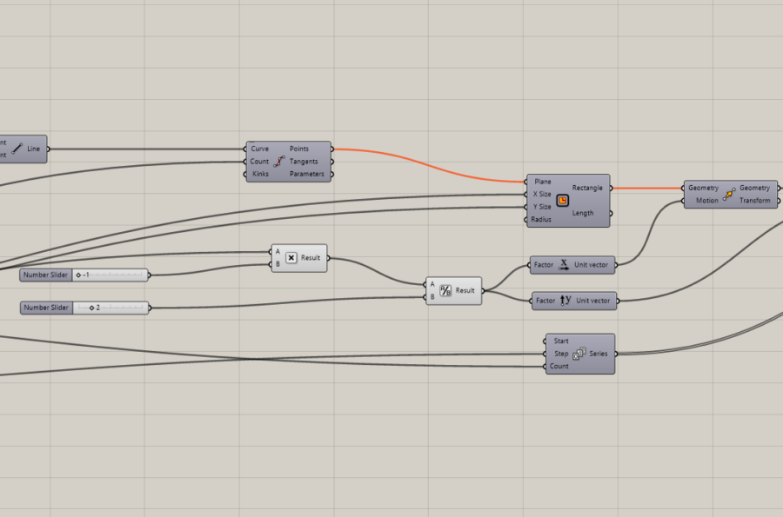Viewport: 783px width, 517px height.
Task: Click the A input of Multiplication component
Action: [278, 252]
